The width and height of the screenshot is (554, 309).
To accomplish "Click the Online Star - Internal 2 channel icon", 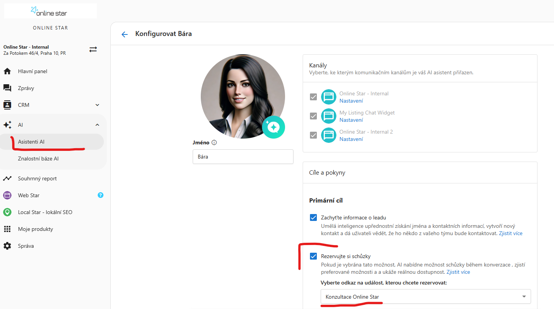I will (x=328, y=135).
